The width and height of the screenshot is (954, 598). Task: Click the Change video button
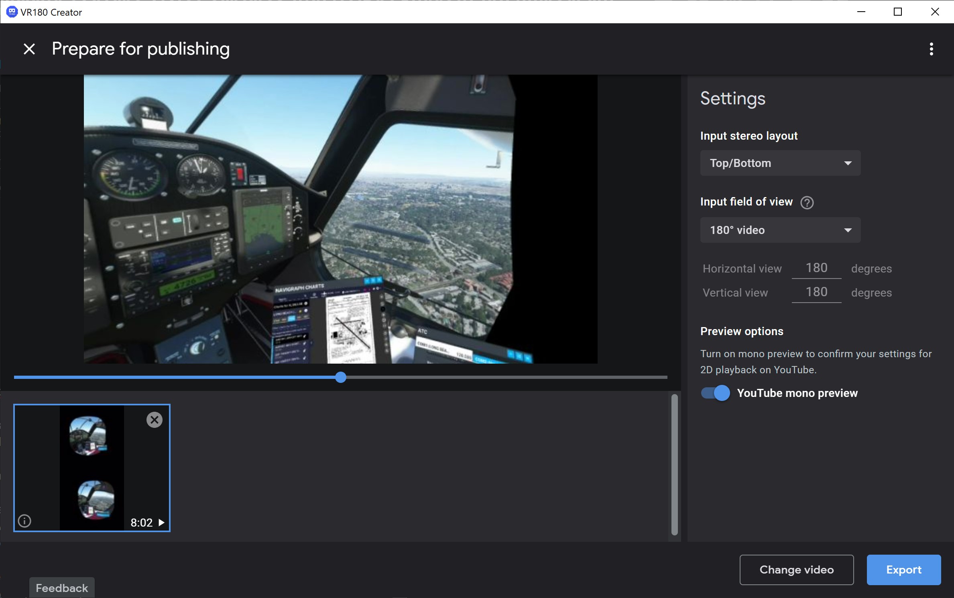pos(796,570)
